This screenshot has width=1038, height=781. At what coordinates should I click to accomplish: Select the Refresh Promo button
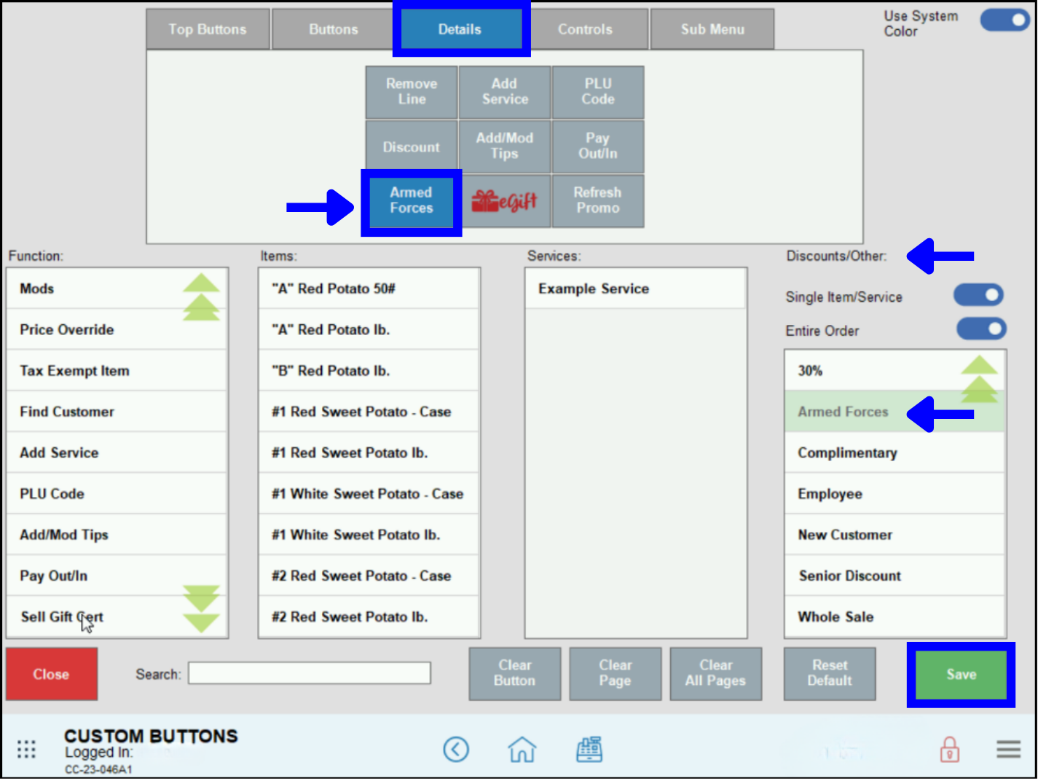click(x=598, y=201)
